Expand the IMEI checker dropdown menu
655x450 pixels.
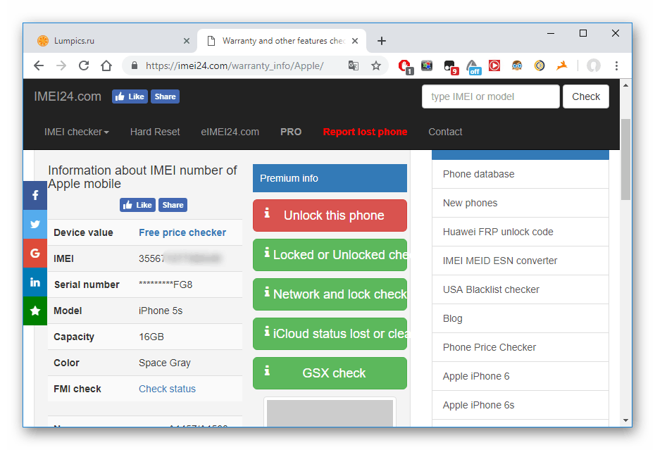(x=77, y=132)
